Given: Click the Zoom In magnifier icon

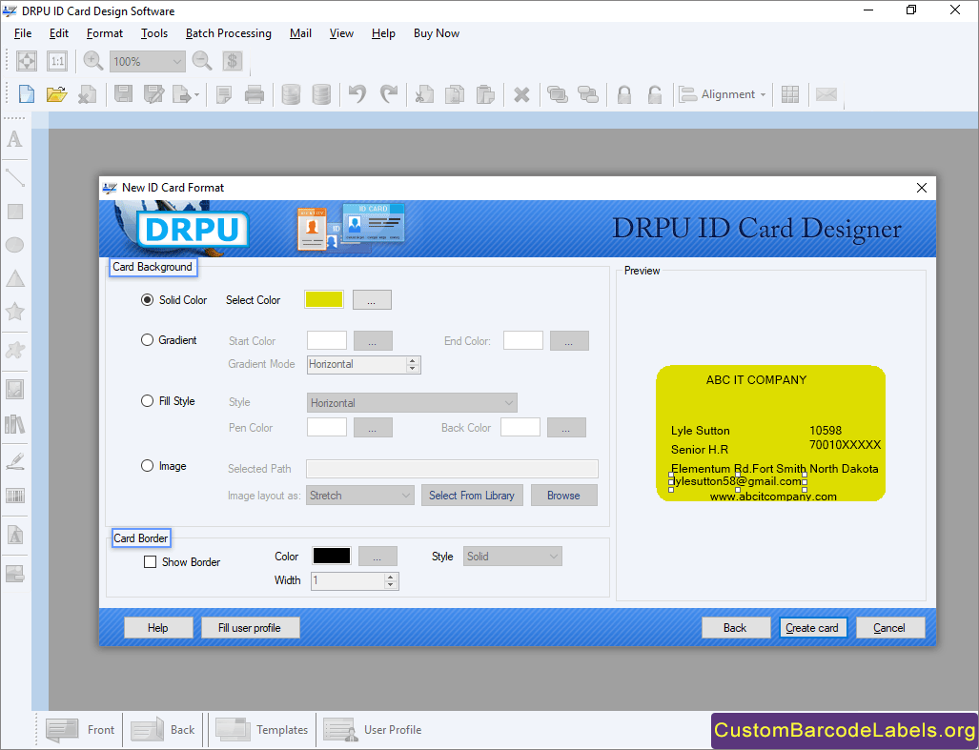Looking at the screenshot, I should pos(93,61).
